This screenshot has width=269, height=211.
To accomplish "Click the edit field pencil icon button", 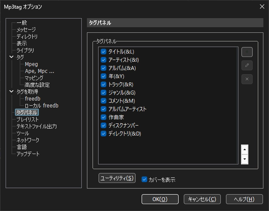I will click(247, 65).
